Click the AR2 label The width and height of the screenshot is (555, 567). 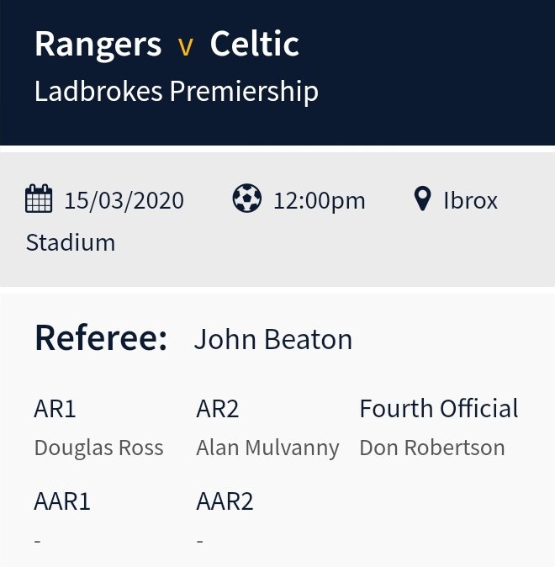coord(218,409)
